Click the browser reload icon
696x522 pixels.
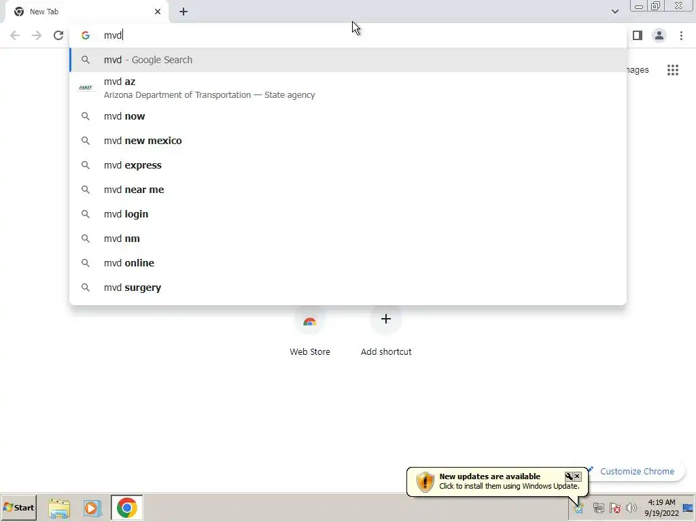click(58, 35)
